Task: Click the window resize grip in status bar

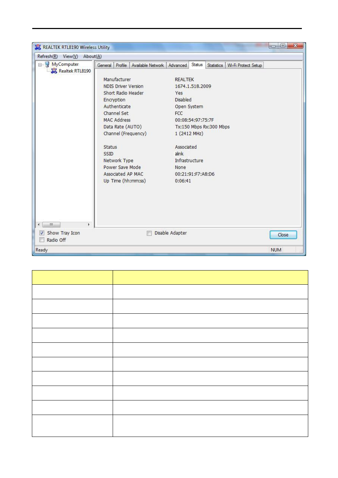Action: click(x=301, y=251)
